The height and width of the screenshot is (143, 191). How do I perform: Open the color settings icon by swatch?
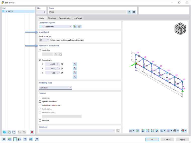[19, 139]
